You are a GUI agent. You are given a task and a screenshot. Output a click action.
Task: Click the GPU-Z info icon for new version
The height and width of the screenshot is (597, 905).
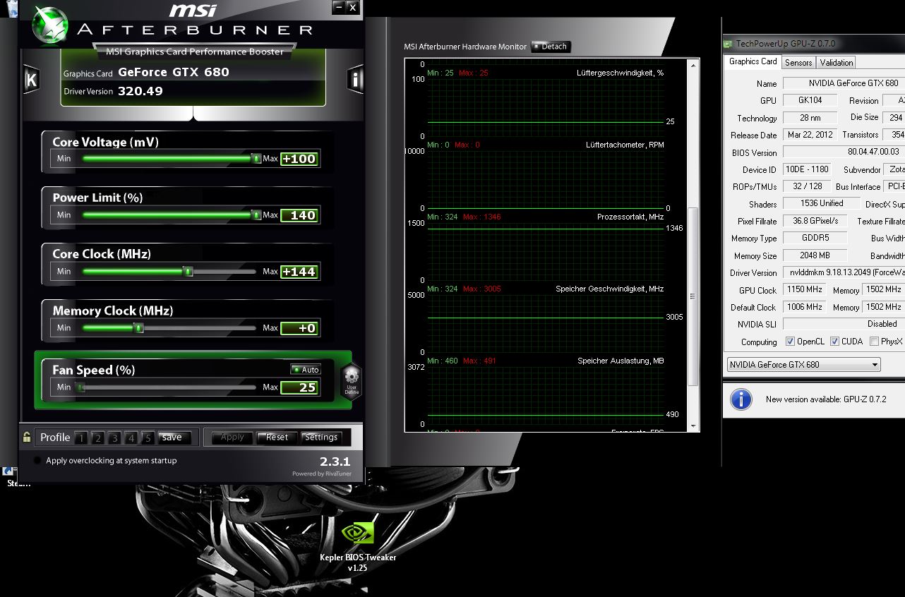tap(741, 399)
